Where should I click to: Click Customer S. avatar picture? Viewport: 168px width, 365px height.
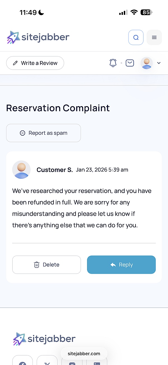22,170
